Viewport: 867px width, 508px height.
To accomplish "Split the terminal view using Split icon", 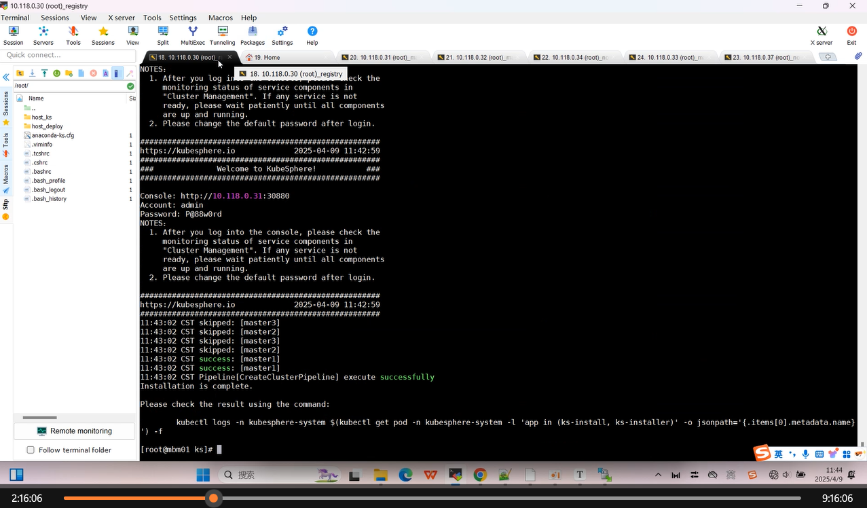I will point(162,35).
